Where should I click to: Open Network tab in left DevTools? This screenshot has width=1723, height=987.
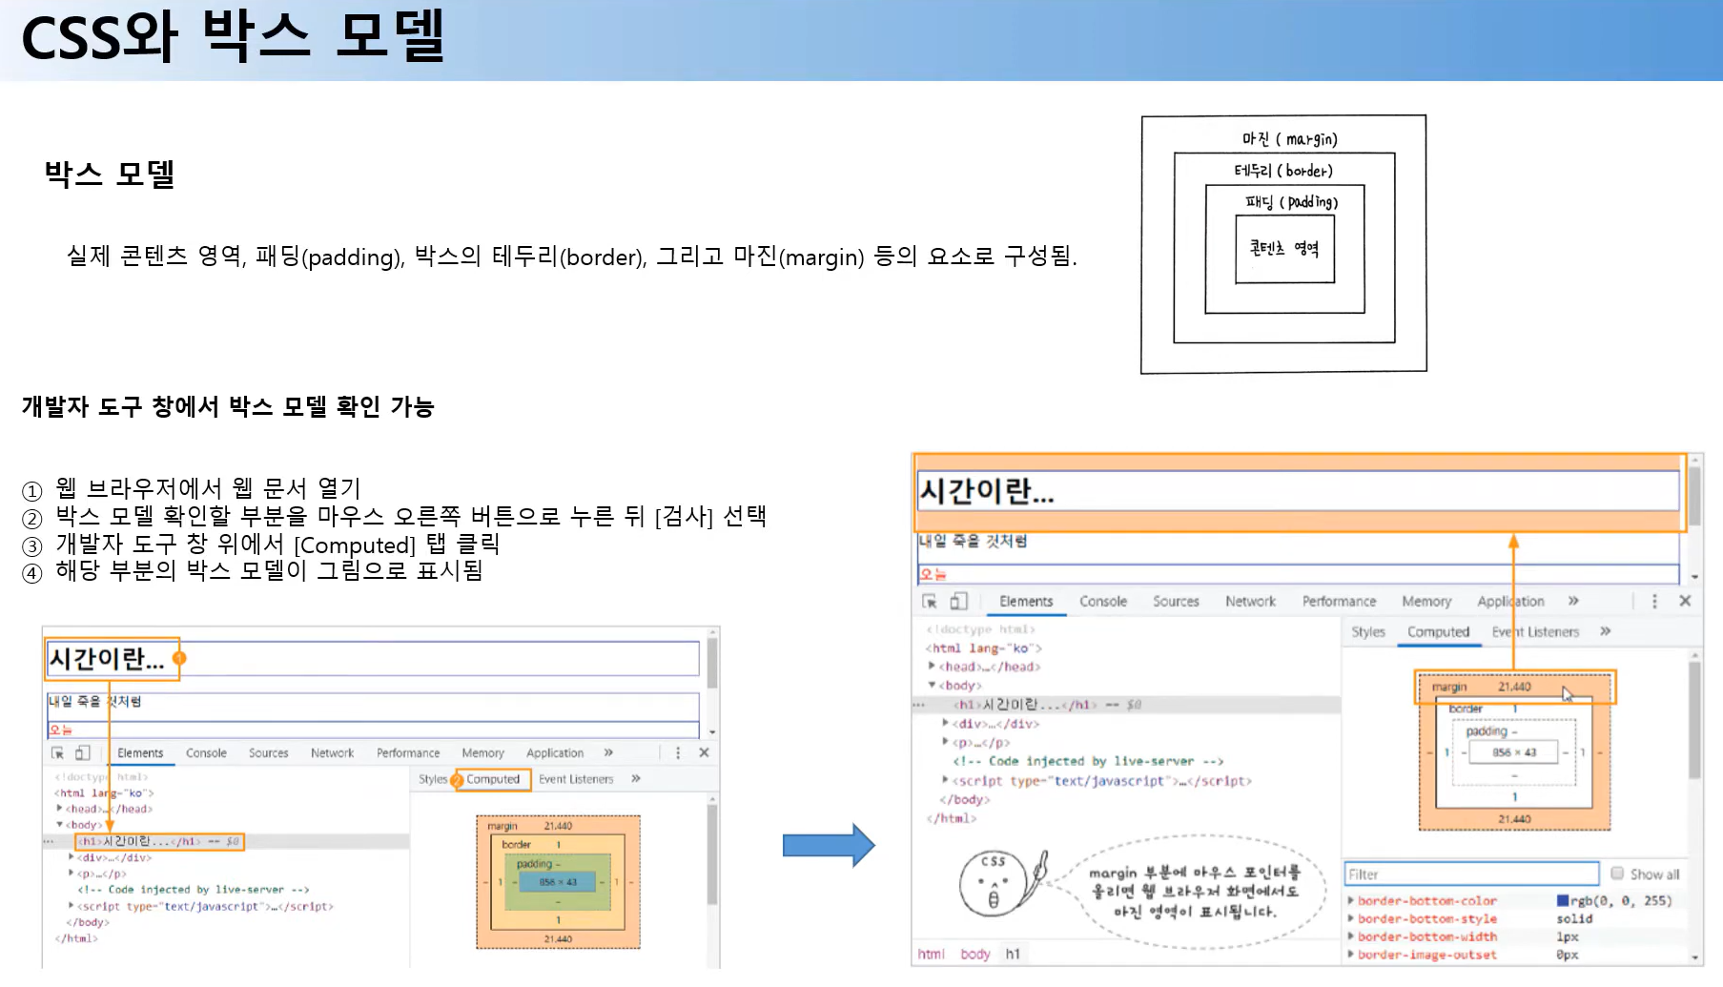click(x=332, y=753)
